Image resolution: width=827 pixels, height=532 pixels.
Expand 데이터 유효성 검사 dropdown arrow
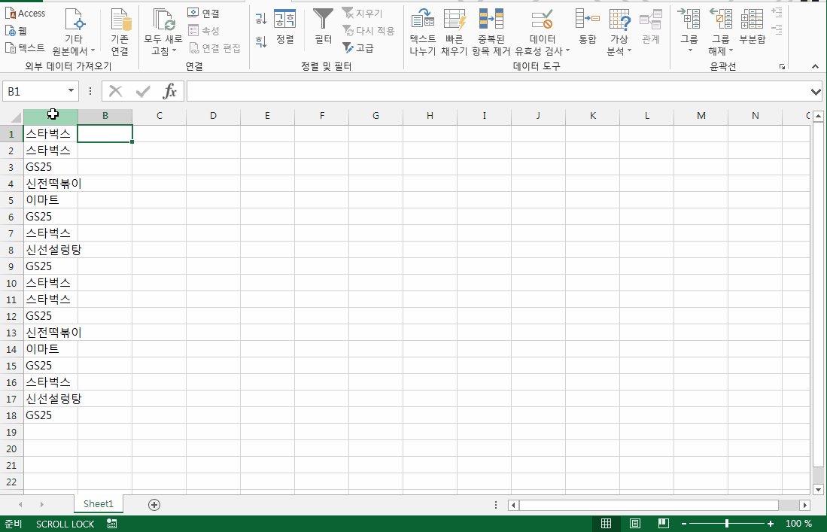pos(567,51)
